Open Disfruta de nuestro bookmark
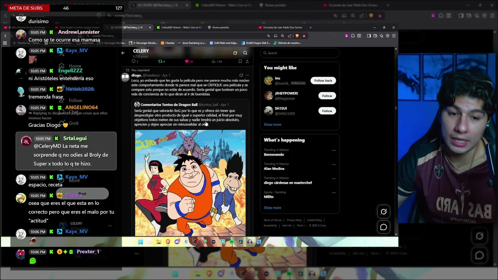The width and height of the screenshot is (498, 280). (x=287, y=43)
